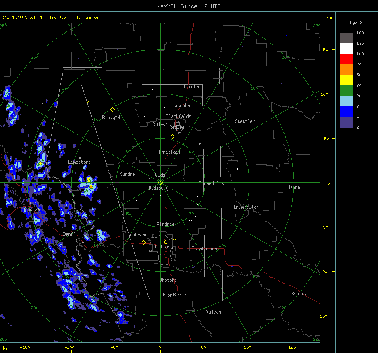The height and width of the screenshot is (353, 378).
Task: Click the Vulcan town label
Action: [213, 312]
